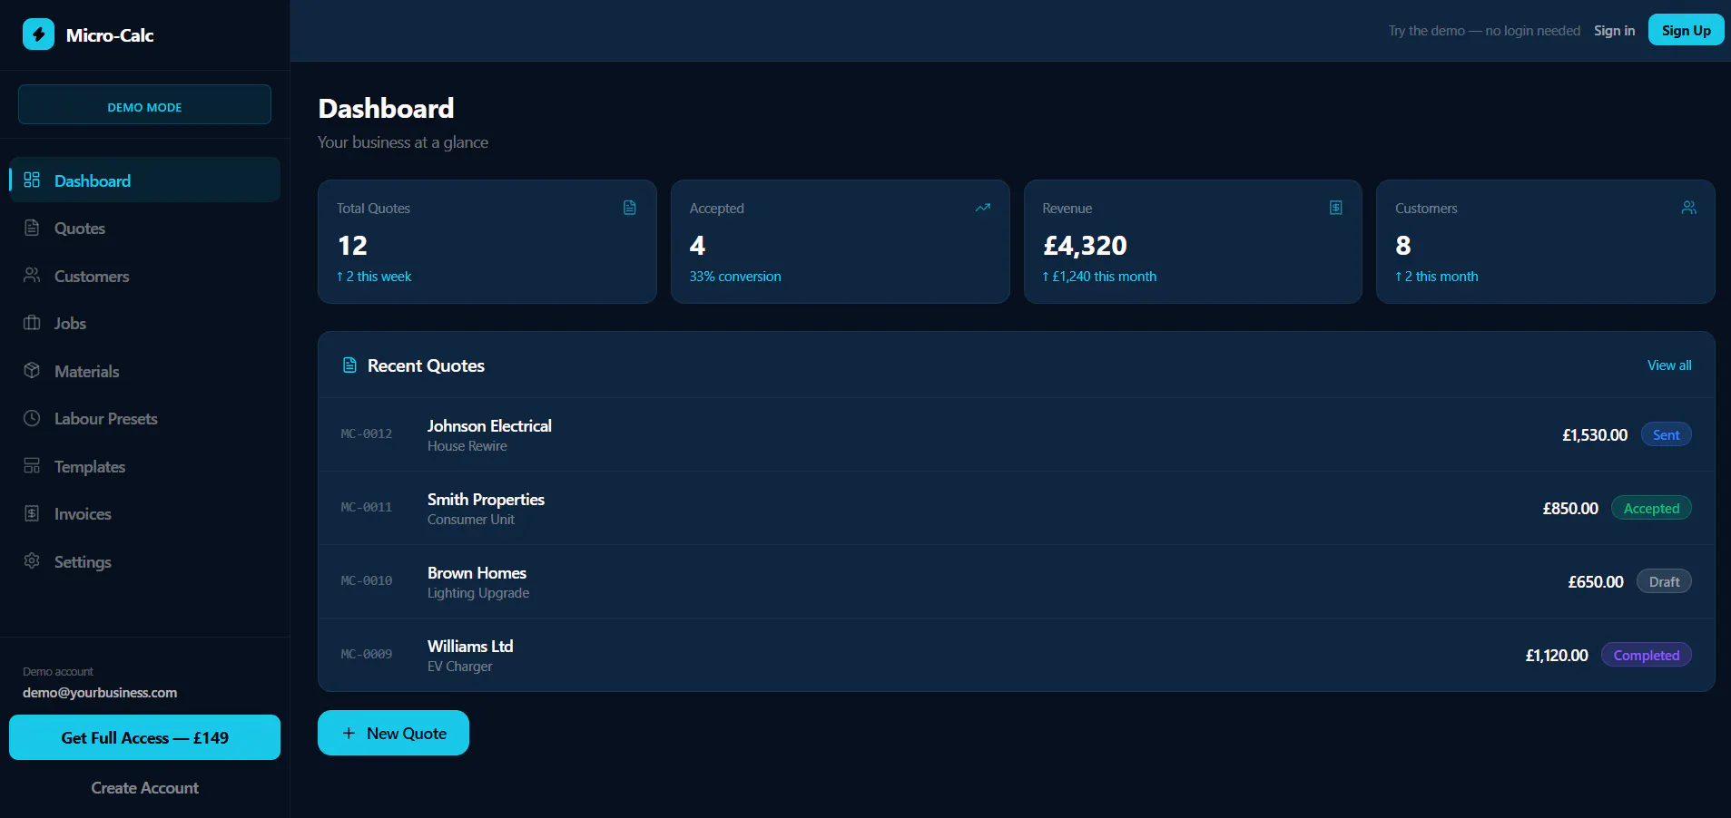Image resolution: width=1731 pixels, height=818 pixels.
Task: Click the trending arrow icon on Accepted card
Action: tap(983, 208)
